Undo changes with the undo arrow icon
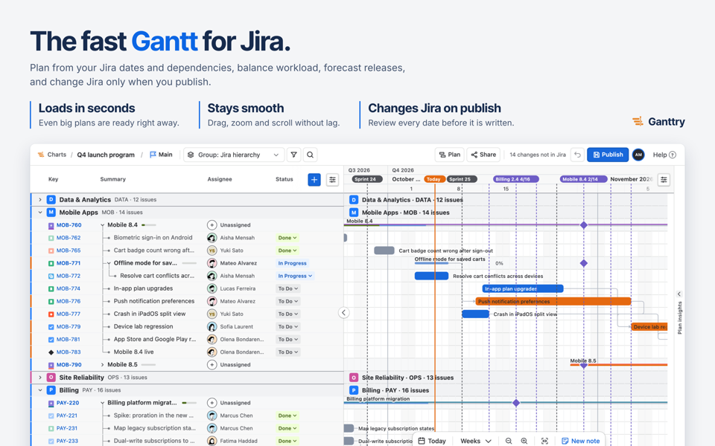The width and height of the screenshot is (715, 446). (577, 155)
